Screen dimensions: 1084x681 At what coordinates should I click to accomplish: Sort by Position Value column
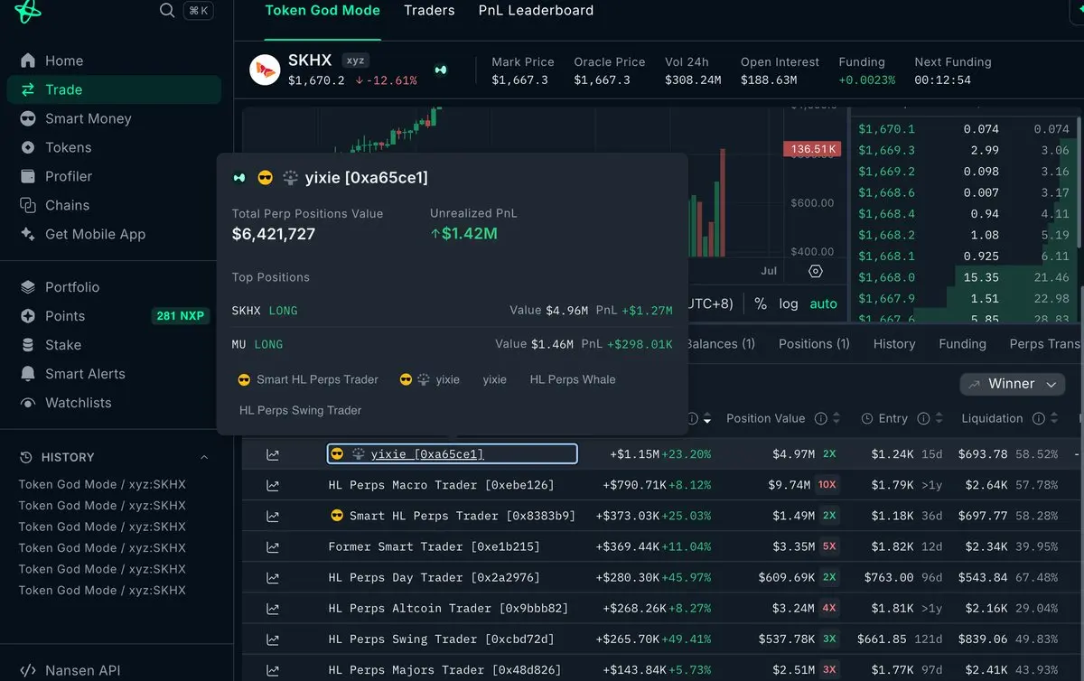[x=837, y=418]
